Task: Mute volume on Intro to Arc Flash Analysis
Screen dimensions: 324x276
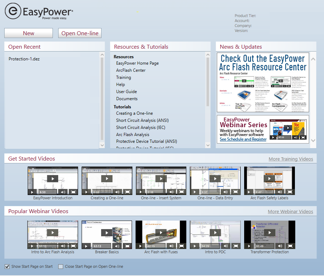Action: click(x=63, y=246)
